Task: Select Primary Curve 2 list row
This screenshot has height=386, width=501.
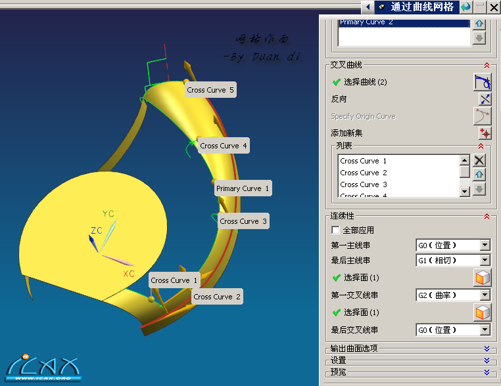Action: point(404,22)
